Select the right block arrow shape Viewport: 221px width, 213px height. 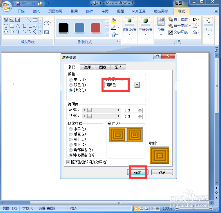35,26
